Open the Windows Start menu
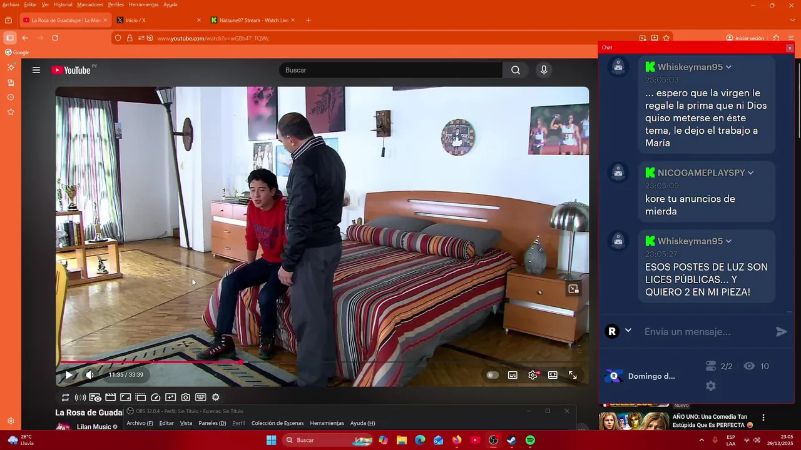This screenshot has height=450, width=801. [x=271, y=440]
